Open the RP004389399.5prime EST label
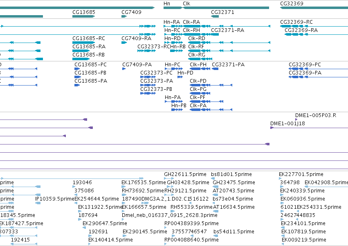 pos(191,224)
